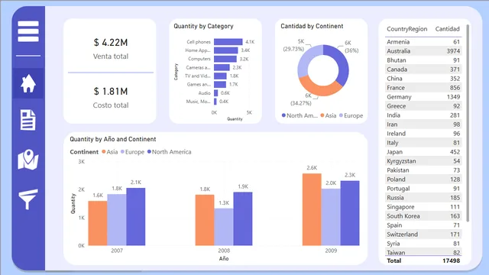Select the Kyrgyzstan row in table
489x275 pixels.
[423, 161]
